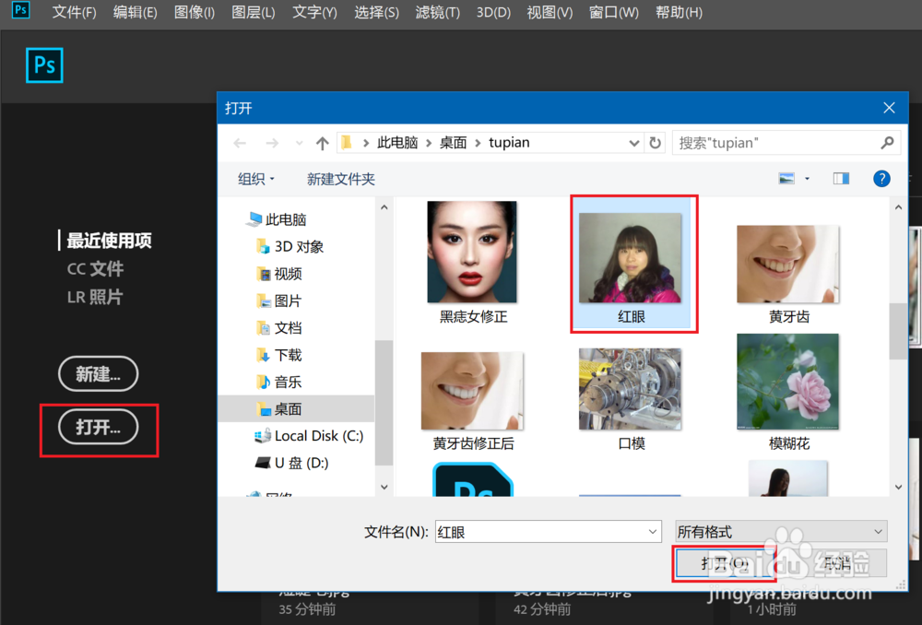Select the 3D 对象 folder
The width and height of the screenshot is (922, 625).
(x=291, y=246)
